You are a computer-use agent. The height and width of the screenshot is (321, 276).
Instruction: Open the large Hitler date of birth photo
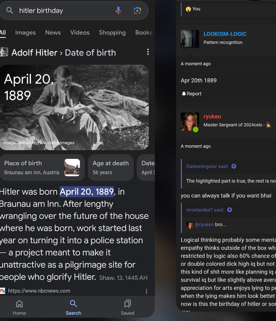point(74,107)
